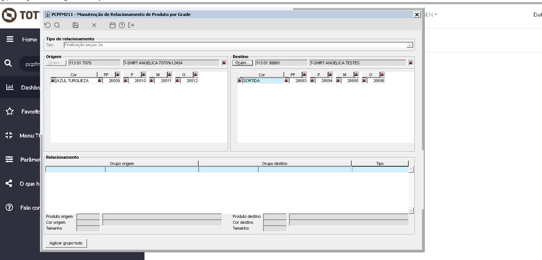Click the eject arrow beside T-SHIRT ANGELICA 7070%12454
The width and height of the screenshot is (542, 260).
(x=224, y=63)
